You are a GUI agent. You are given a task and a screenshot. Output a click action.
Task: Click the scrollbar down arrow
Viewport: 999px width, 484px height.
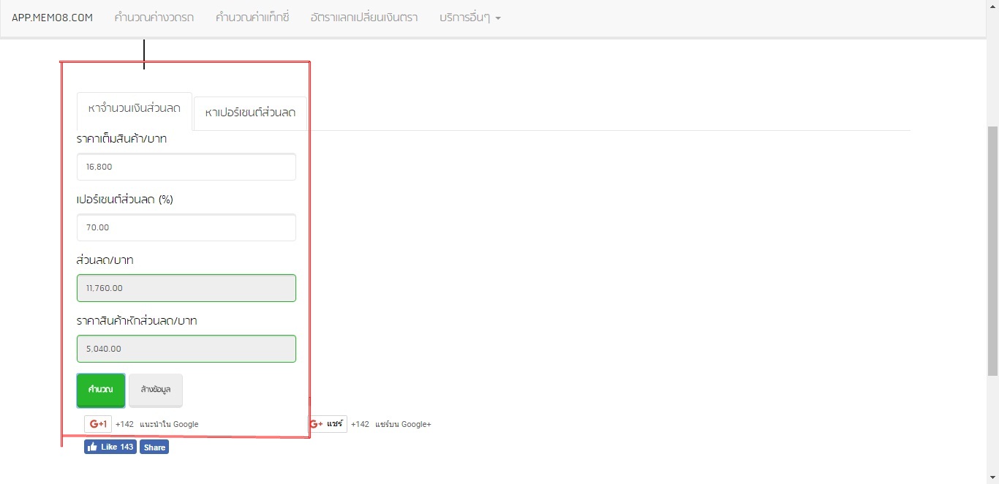992,477
